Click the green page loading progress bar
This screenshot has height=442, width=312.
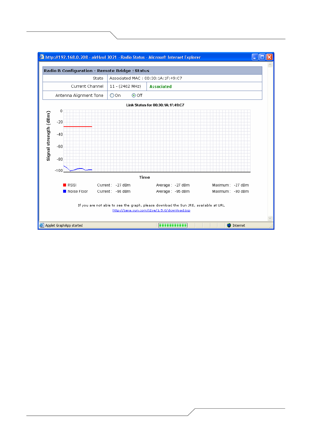pyautogui.click(x=173, y=225)
